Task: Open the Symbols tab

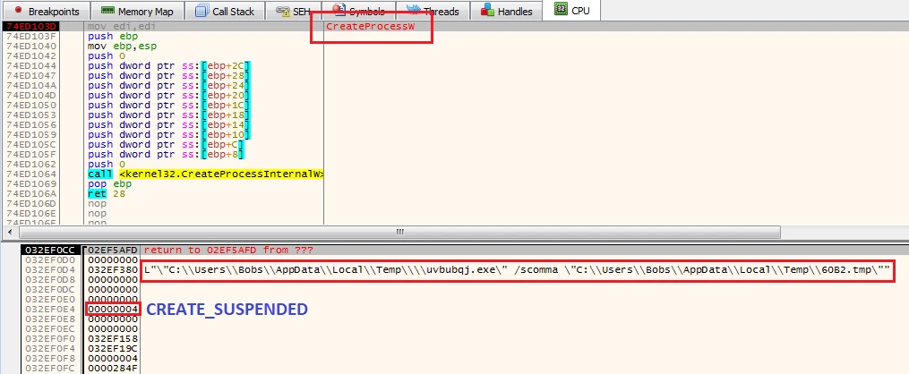Action: tap(359, 11)
